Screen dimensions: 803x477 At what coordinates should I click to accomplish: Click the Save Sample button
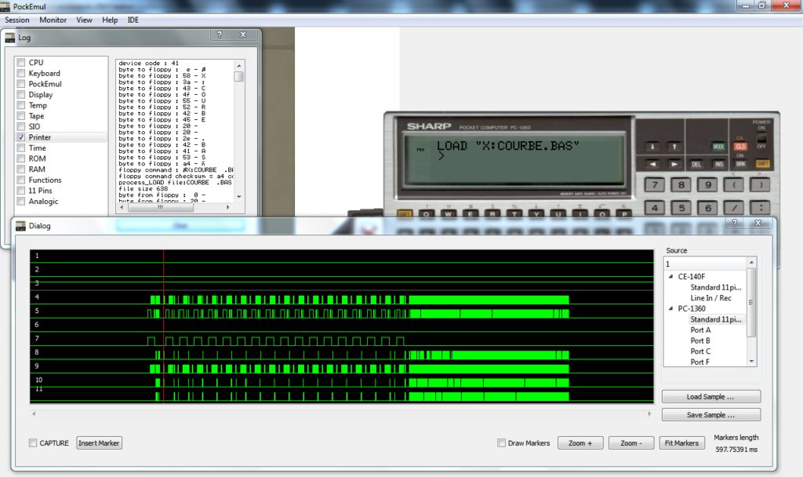pyautogui.click(x=710, y=414)
